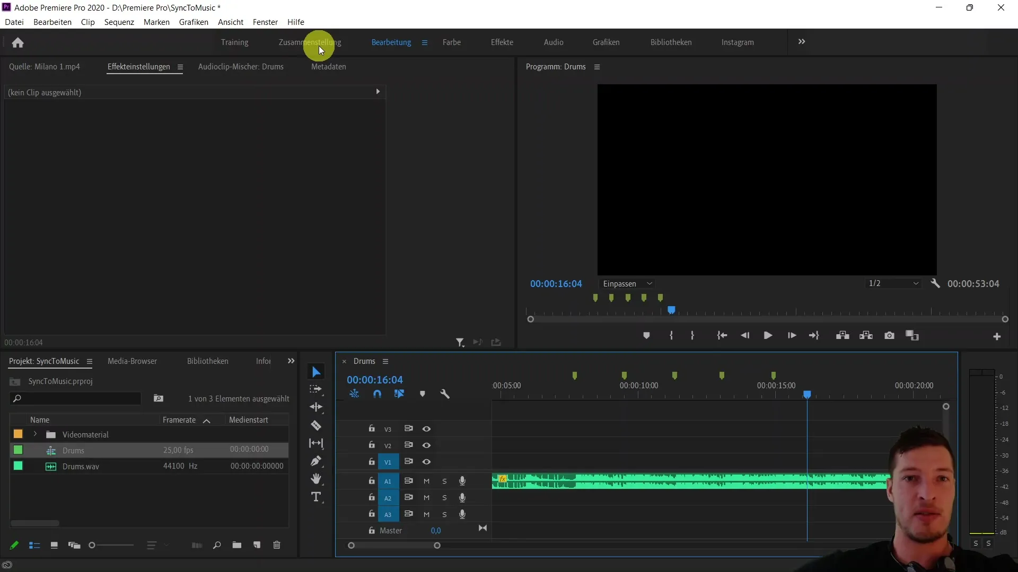Image resolution: width=1018 pixels, height=572 pixels.
Task: Switch to the Audio workspace
Action: point(554,42)
